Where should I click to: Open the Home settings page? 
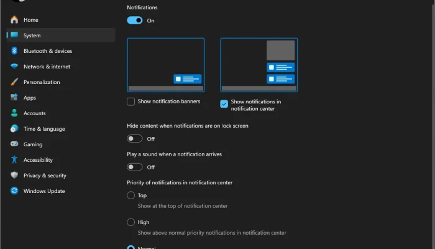[x=61, y=20]
